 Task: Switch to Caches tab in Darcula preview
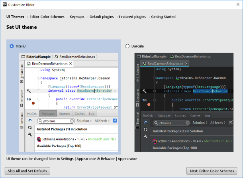point(195,115)
